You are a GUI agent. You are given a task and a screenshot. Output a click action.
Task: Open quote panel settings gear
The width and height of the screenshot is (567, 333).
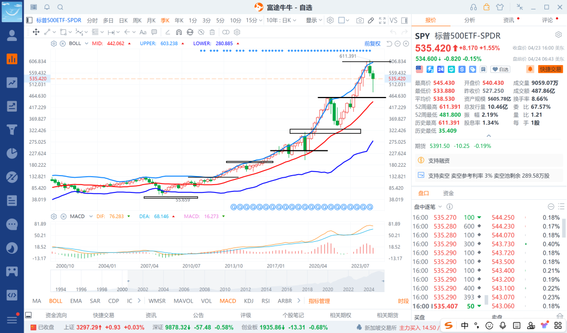[x=559, y=35]
